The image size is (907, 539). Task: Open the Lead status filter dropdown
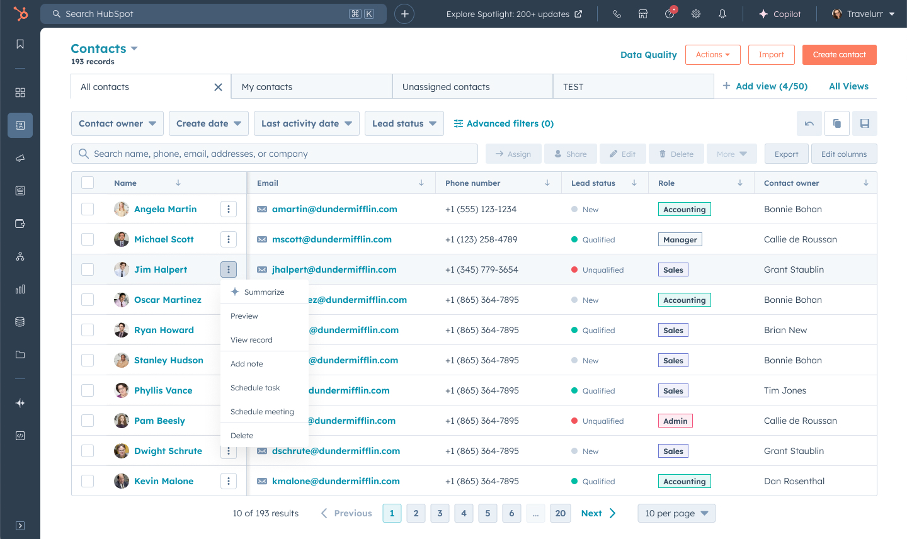[404, 123]
